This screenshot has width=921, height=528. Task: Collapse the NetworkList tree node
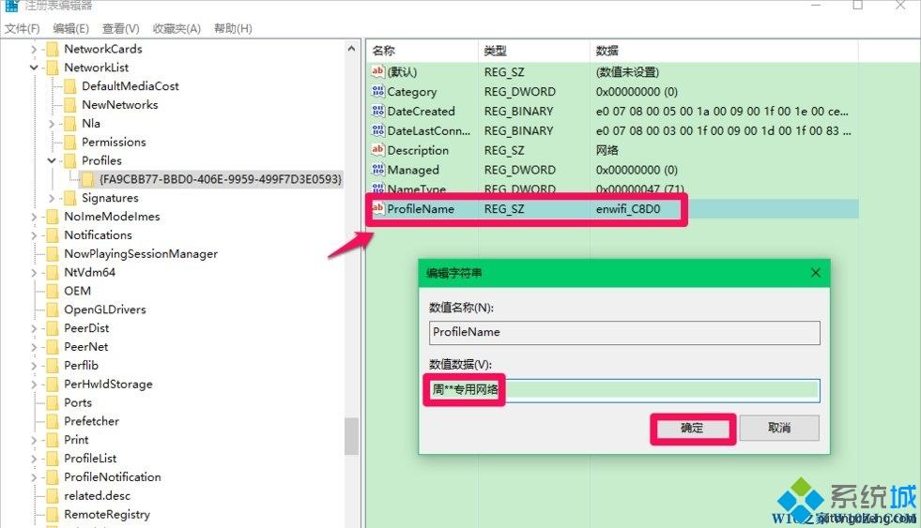(x=34, y=68)
